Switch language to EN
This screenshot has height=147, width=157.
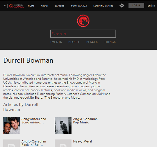[x=149, y=6]
